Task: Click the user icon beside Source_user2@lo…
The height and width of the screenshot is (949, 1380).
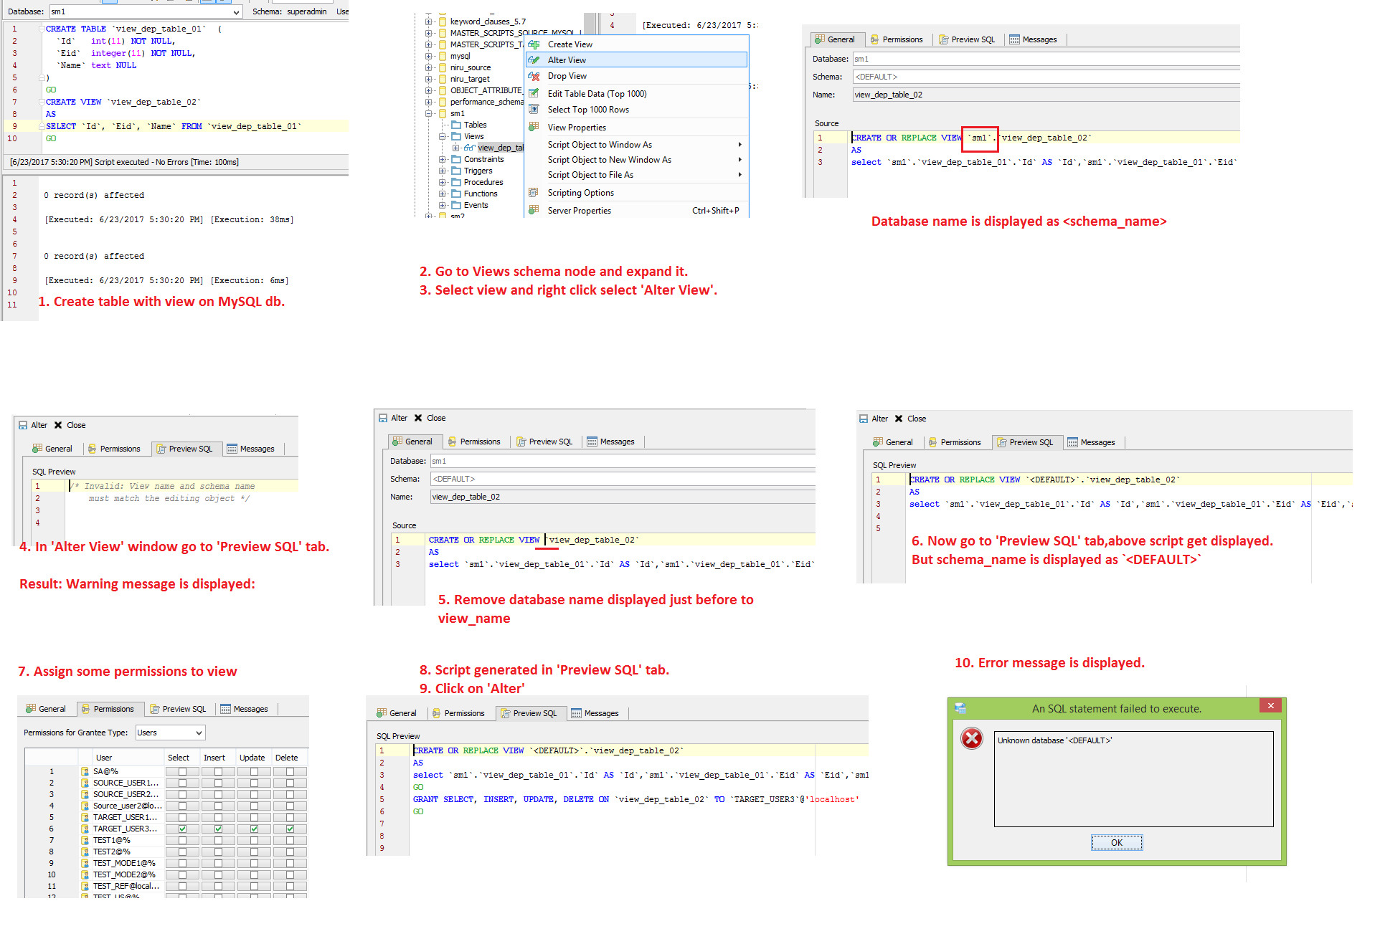Action: 85,806
